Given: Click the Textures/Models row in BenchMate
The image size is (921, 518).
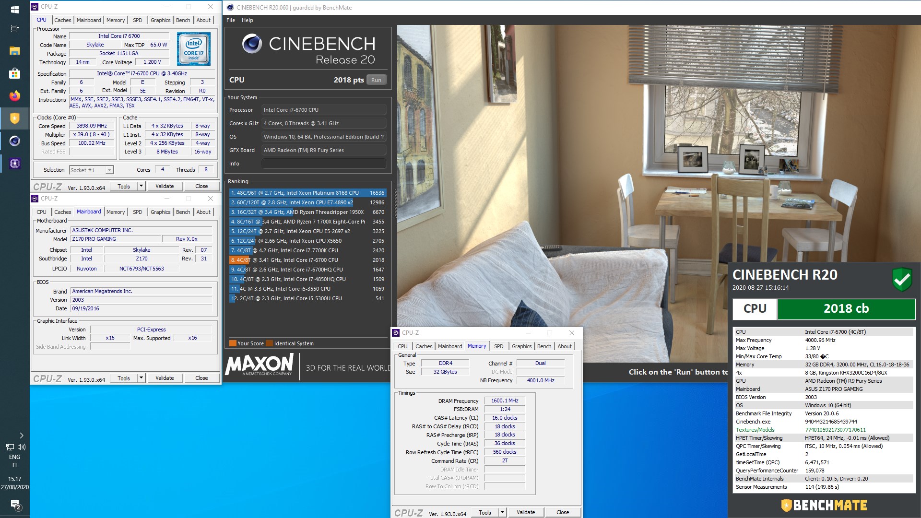Looking at the screenshot, I should coord(824,430).
